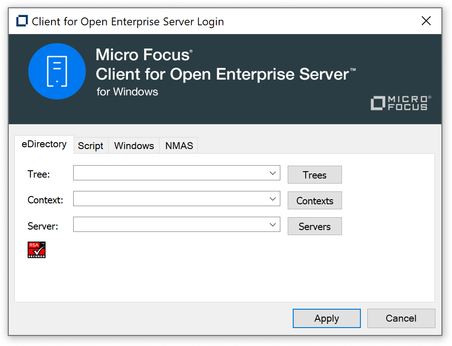This screenshot has height=346, width=452.
Task: Go to the NMAS tab
Action: coord(179,146)
